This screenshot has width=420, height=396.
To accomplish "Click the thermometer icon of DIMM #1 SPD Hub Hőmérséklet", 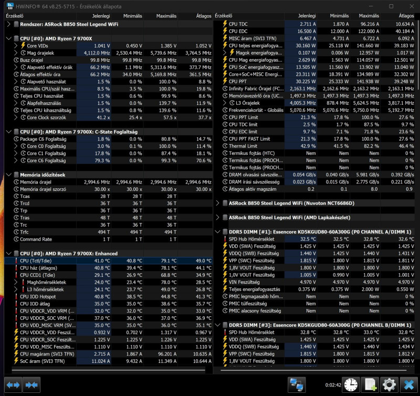I will click(225, 239).
